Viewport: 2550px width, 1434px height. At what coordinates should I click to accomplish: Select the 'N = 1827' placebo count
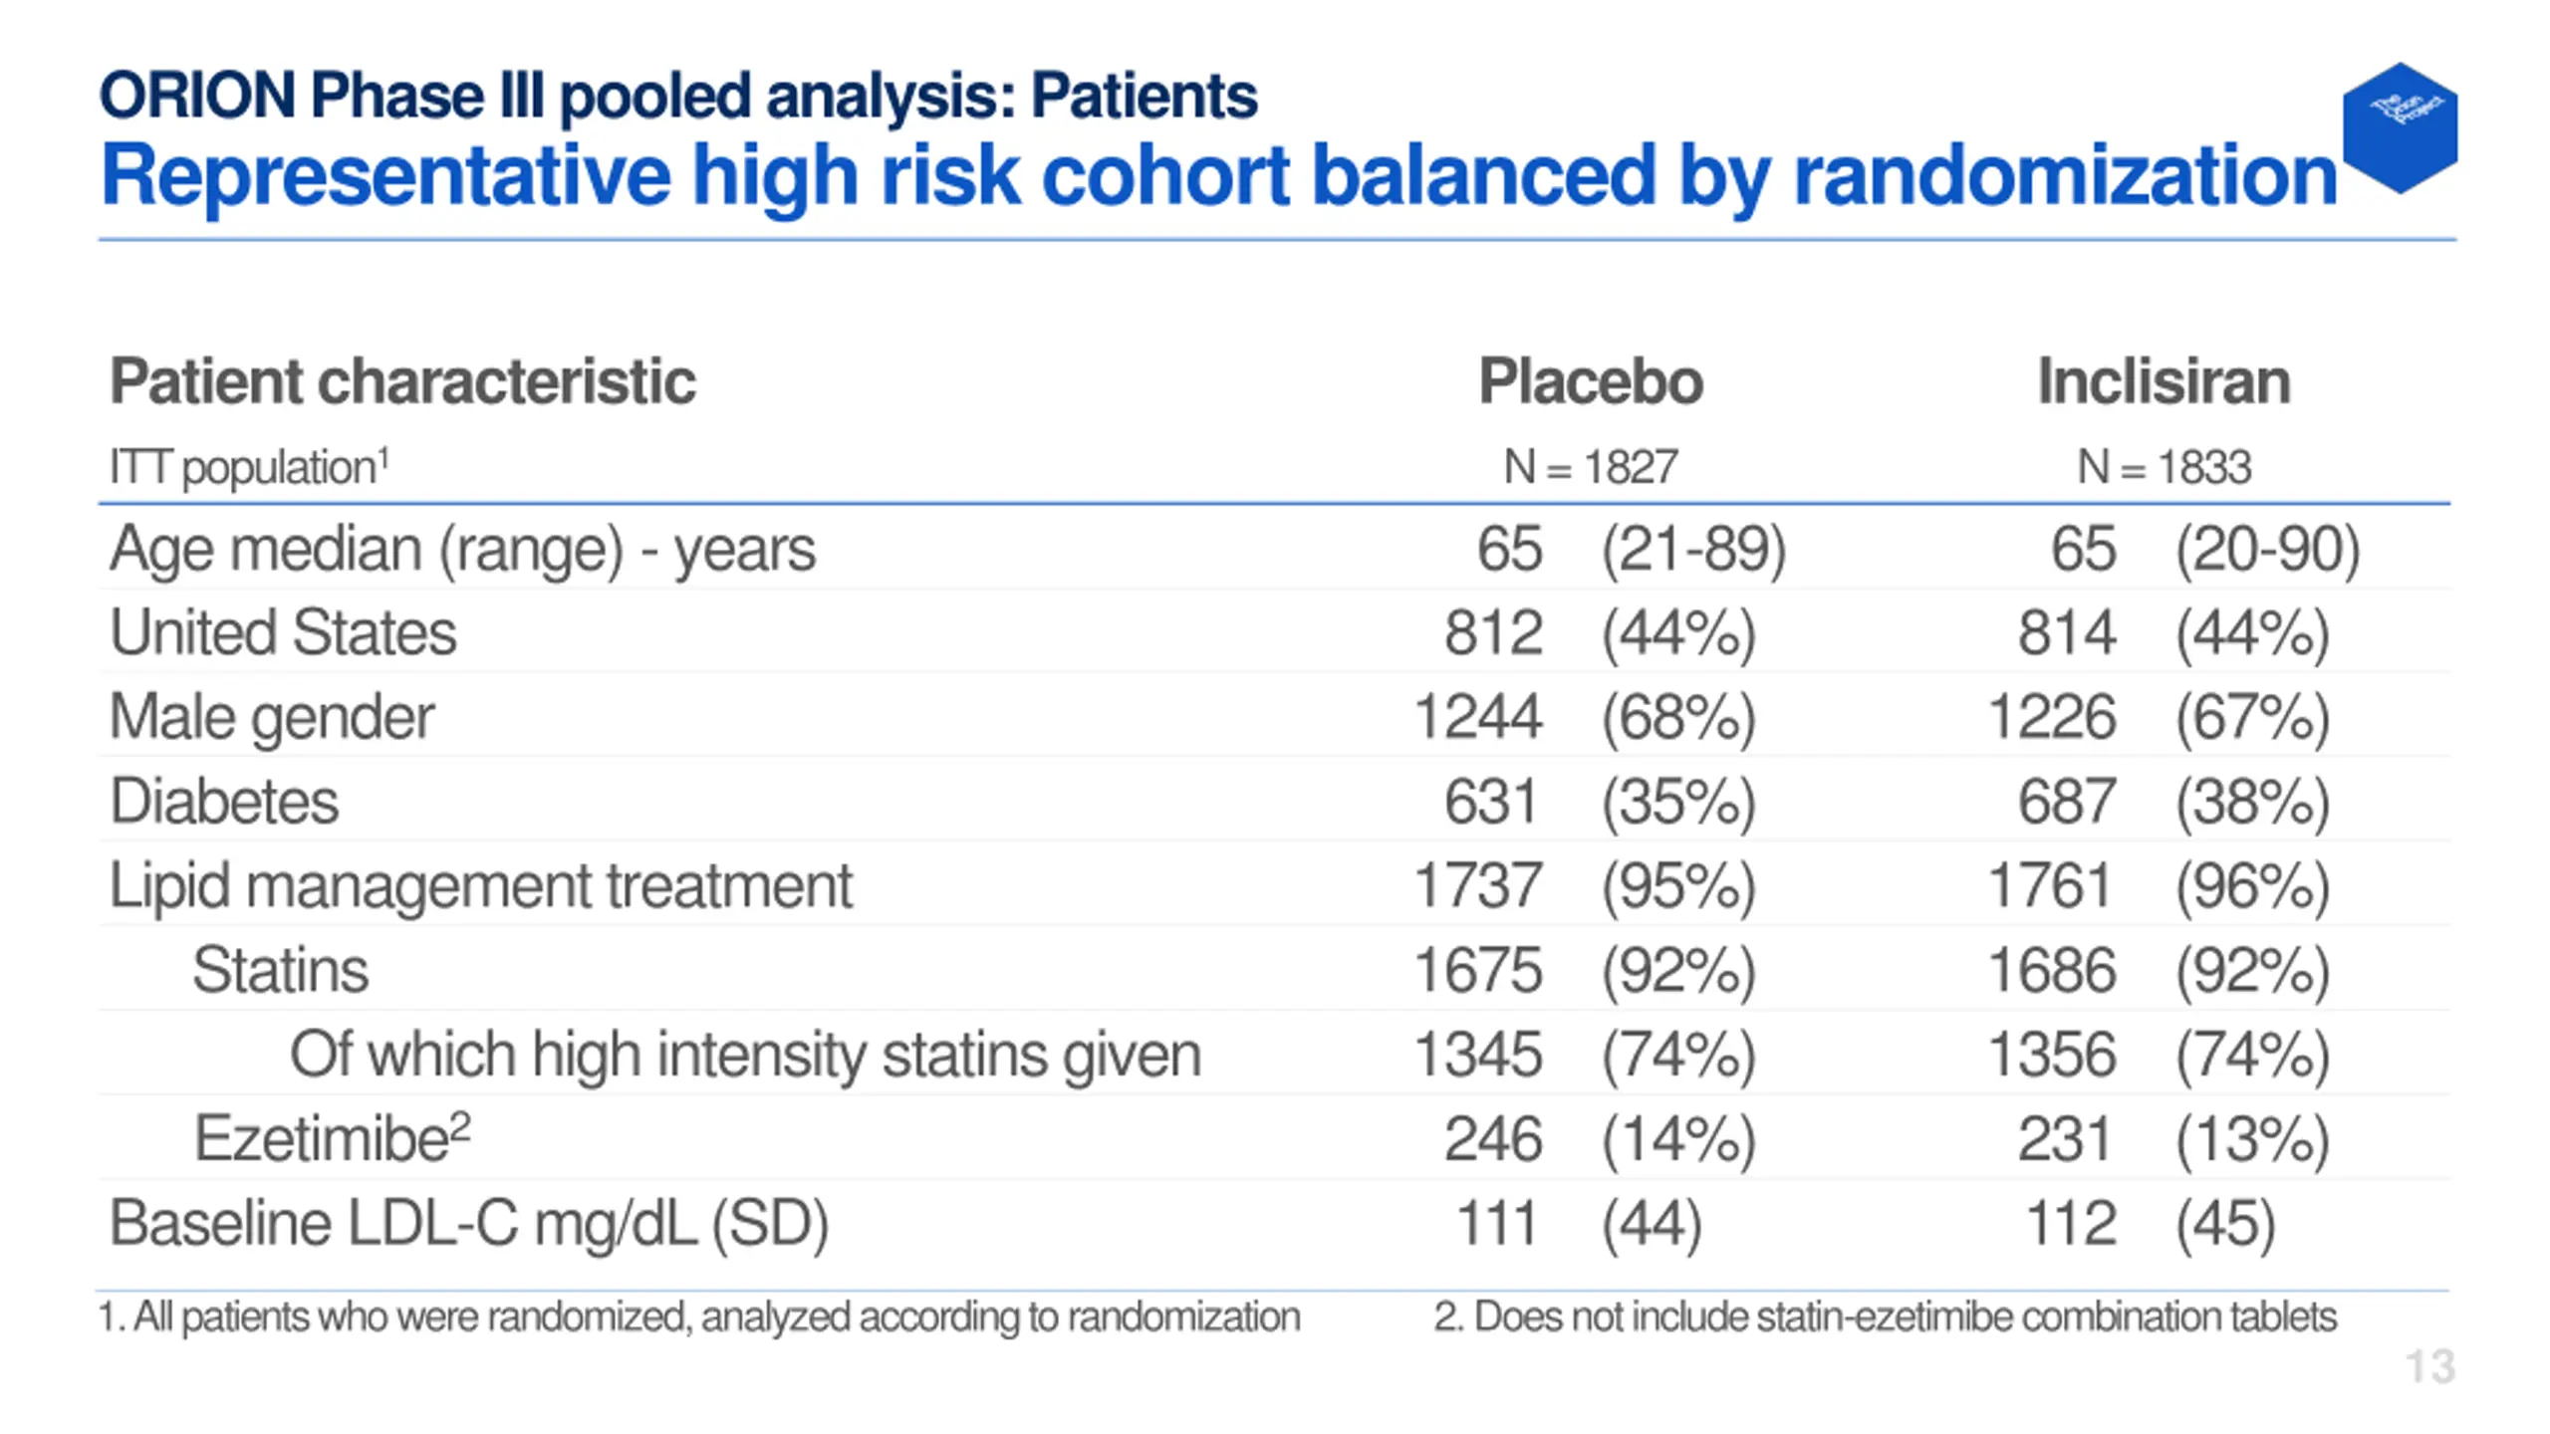(1591, 467)
